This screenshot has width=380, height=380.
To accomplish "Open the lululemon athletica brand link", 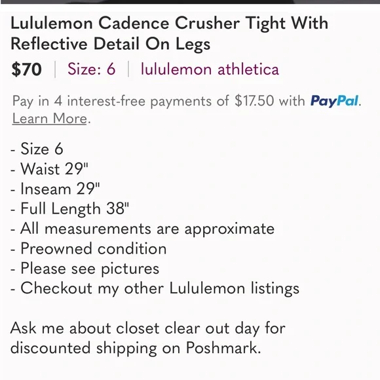I will [x=210, y=69].
